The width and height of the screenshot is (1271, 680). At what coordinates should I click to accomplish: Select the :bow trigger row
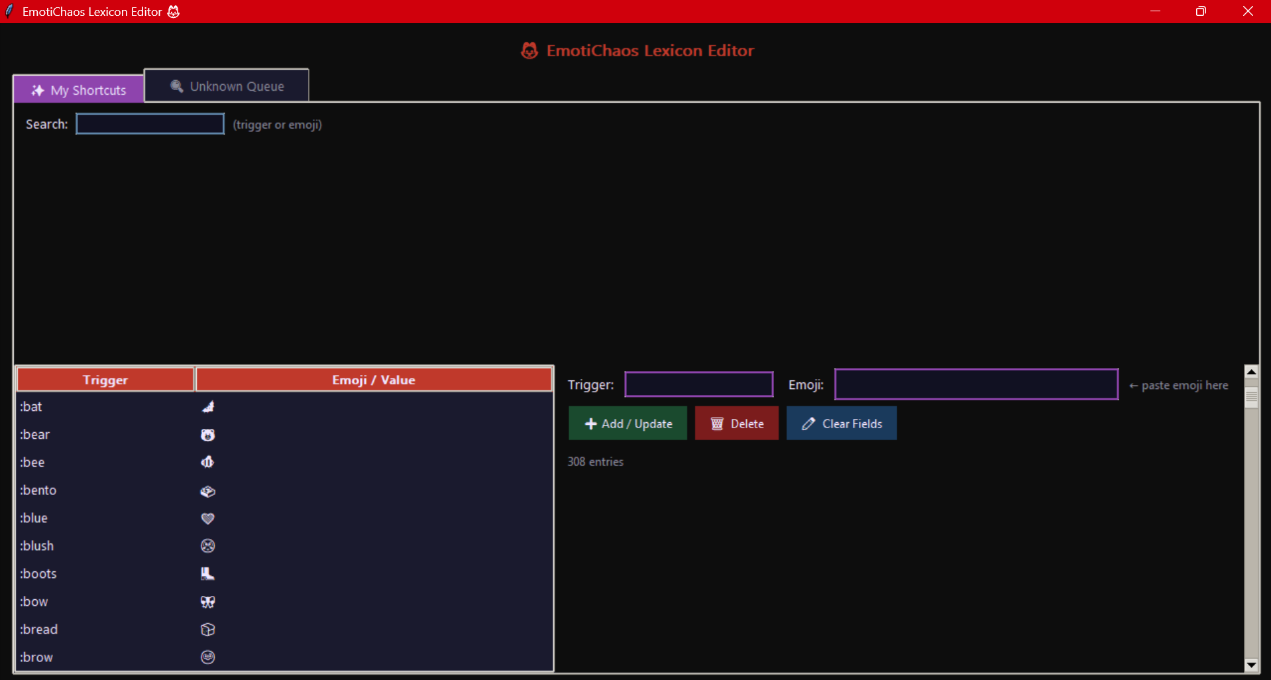pyautogui.click(x=285, y=602)
